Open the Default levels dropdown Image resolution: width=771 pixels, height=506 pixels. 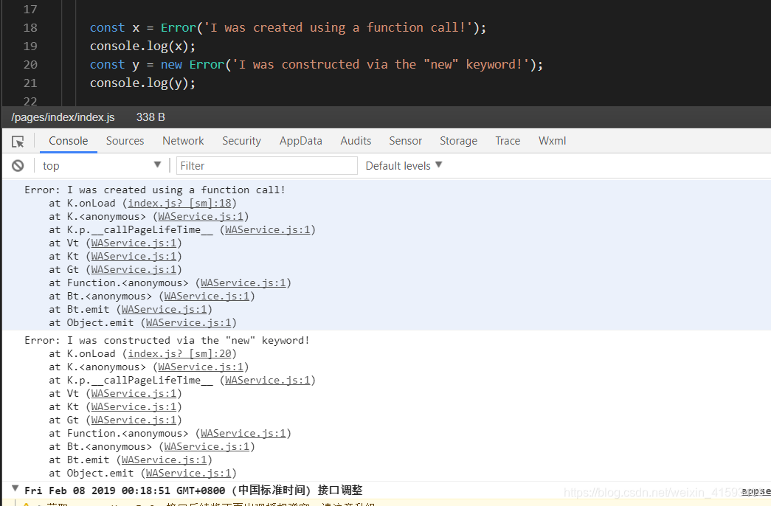pyautogui.click(x=403, y=165)
